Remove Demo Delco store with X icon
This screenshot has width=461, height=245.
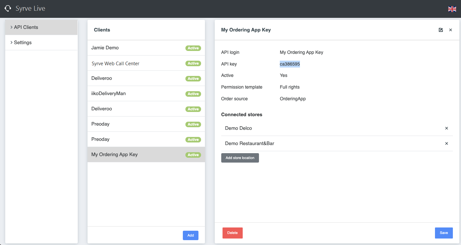446,128
